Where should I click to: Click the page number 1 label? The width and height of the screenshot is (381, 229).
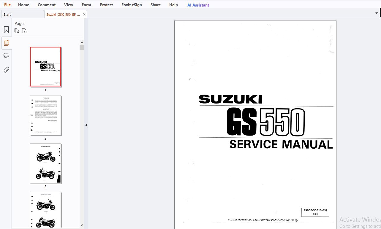coord(45,90)
